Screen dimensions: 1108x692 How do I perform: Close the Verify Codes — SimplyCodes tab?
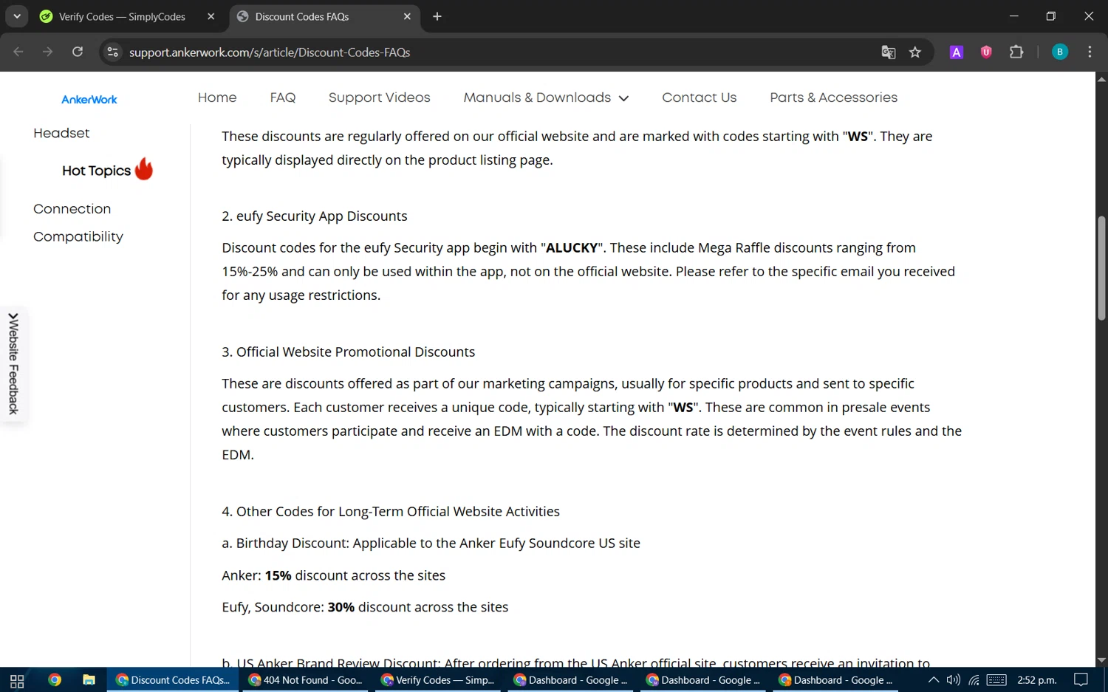211,16
